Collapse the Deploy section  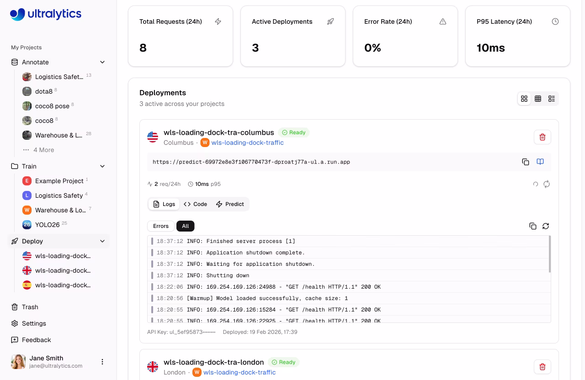coord(102,241)
